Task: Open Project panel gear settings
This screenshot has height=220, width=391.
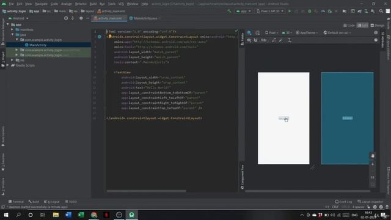Action: [81, 18]
